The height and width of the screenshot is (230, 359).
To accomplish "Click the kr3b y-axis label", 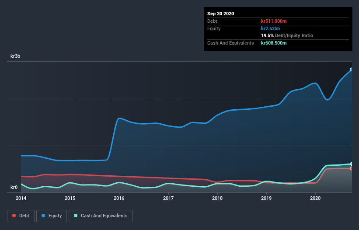I will [15, 56].
